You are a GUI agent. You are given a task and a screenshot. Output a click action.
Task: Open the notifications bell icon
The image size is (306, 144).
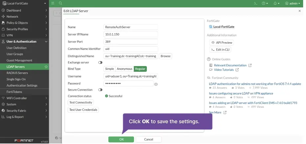pyautogui.click(x=276, y=3)
